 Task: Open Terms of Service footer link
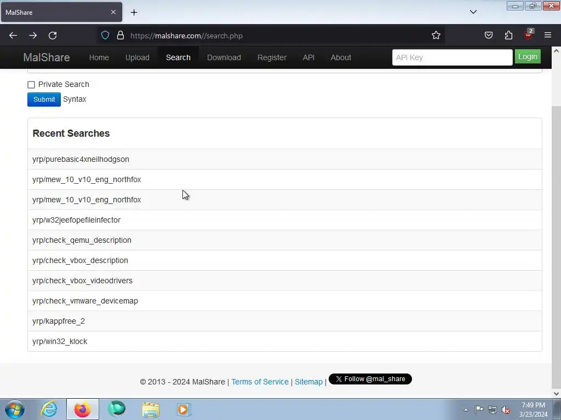pos(260,382)
